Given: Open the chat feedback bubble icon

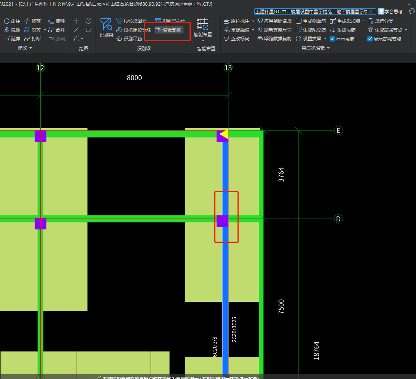Looking at the screenshot, I should click(x=412, y=11).
